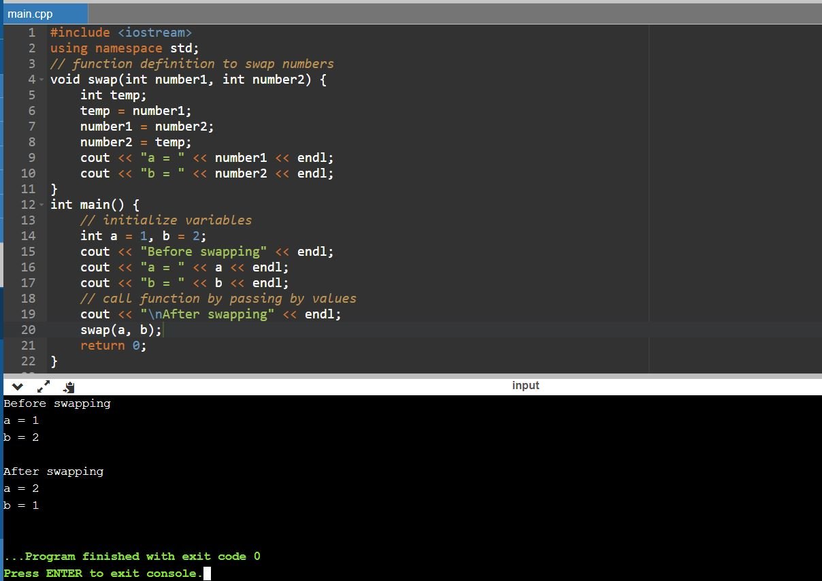Click line number 1 in the gutter
Viewport: 822px width, 581px height.
tap(31, 33)
